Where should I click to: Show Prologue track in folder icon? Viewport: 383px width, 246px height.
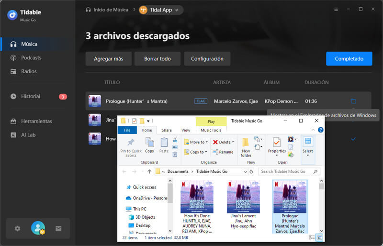(353, 101)
